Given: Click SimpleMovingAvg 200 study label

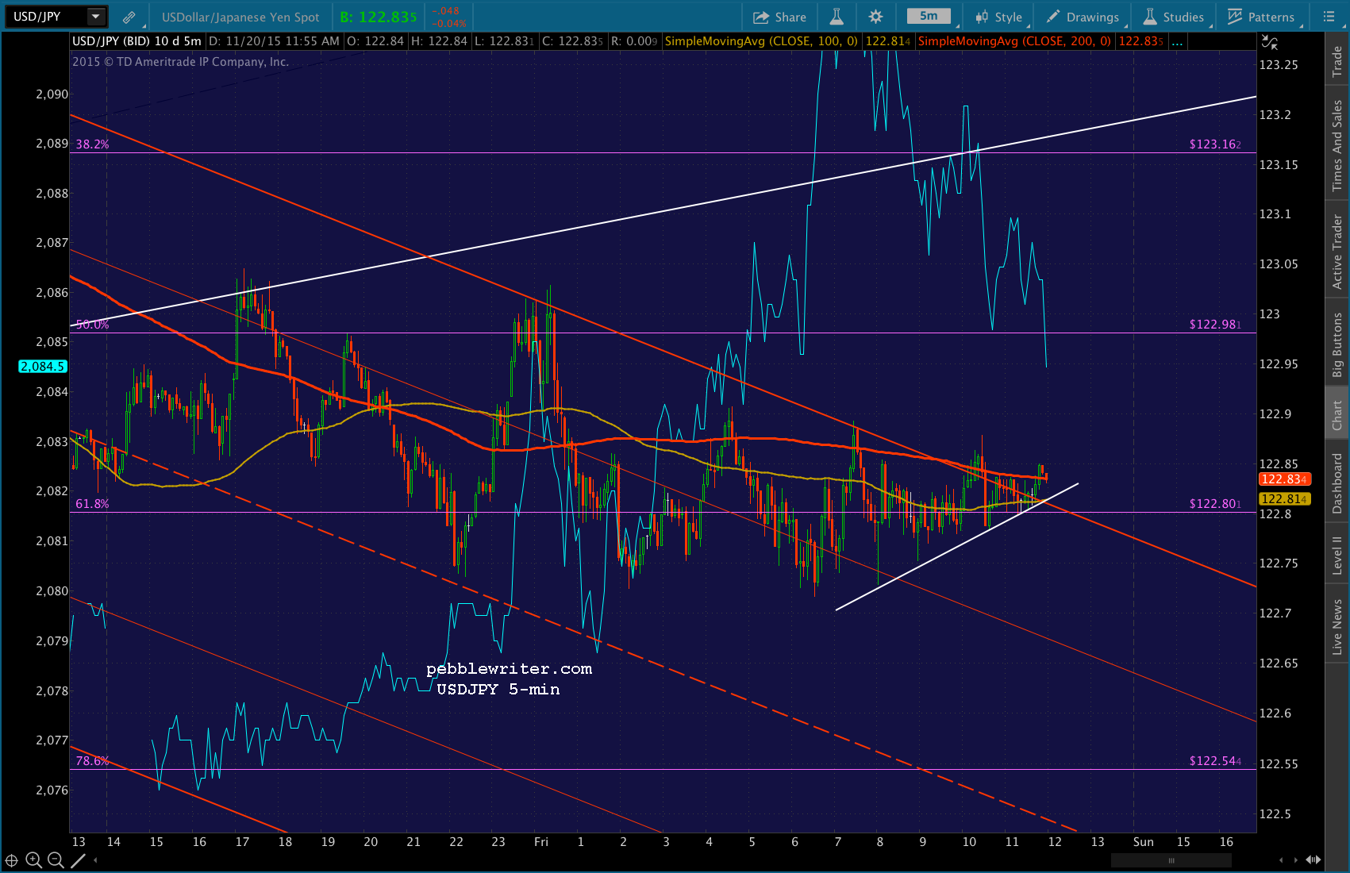Looking at the screenshot, I should pos(1014,41).
